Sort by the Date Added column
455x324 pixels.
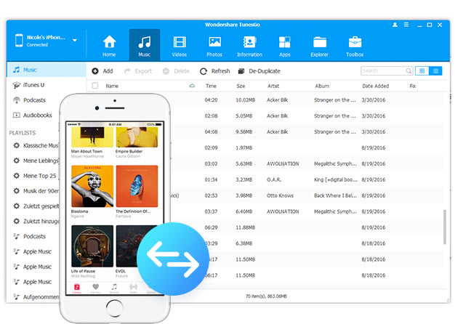(376, 86)
